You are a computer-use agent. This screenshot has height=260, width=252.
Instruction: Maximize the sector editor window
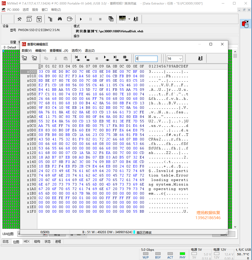click(211, 44)
